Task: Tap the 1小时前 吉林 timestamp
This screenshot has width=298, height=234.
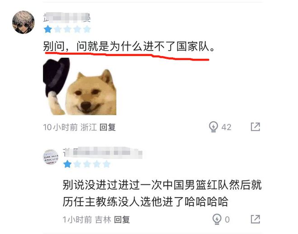Action: (x=87, y=220)
